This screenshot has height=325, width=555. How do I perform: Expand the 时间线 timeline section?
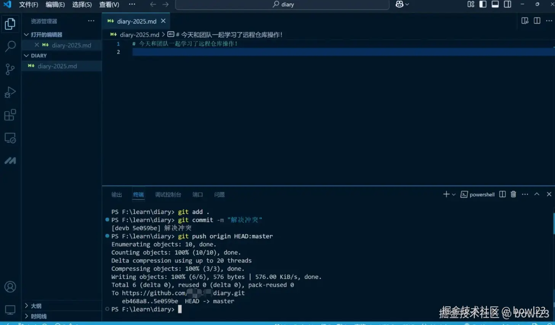click(62, 316)
